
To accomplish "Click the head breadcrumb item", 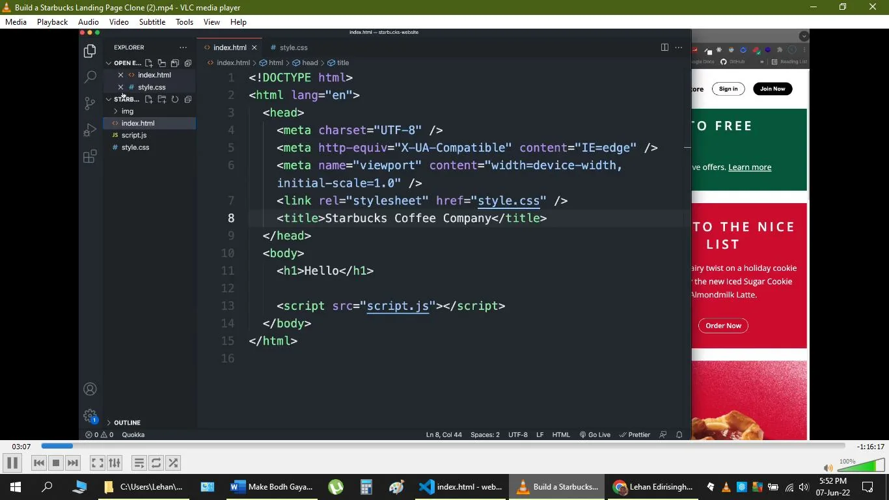I will click(305, 63).
